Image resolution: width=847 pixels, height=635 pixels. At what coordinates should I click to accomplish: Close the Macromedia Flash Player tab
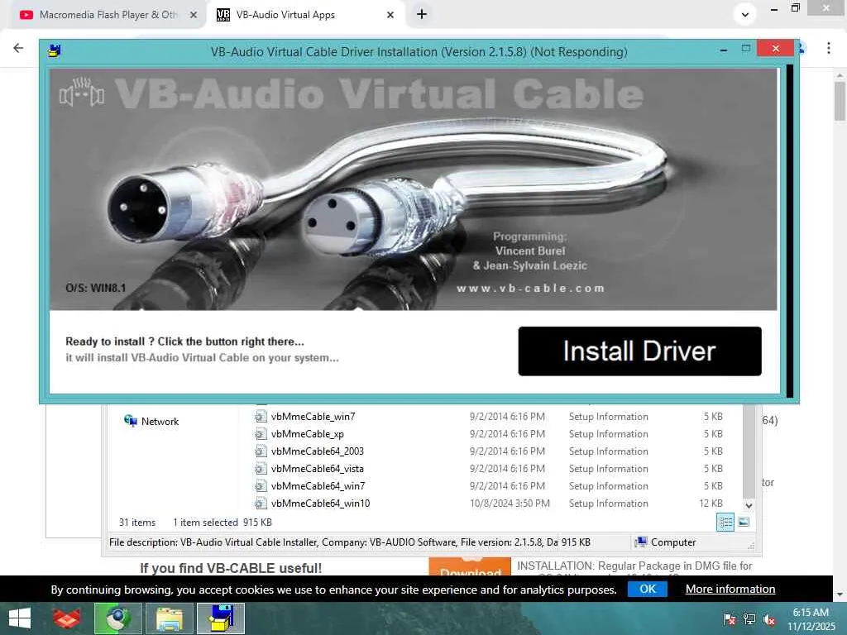point(193,15)
